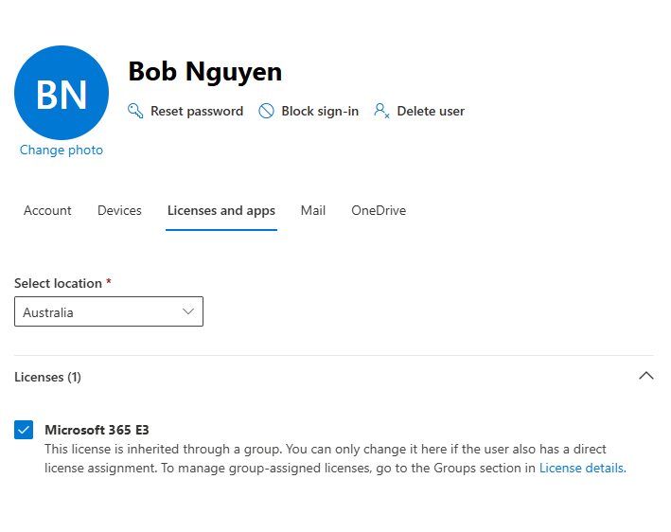Click the Block sign-in circle icon

click(x=266, y=111)
